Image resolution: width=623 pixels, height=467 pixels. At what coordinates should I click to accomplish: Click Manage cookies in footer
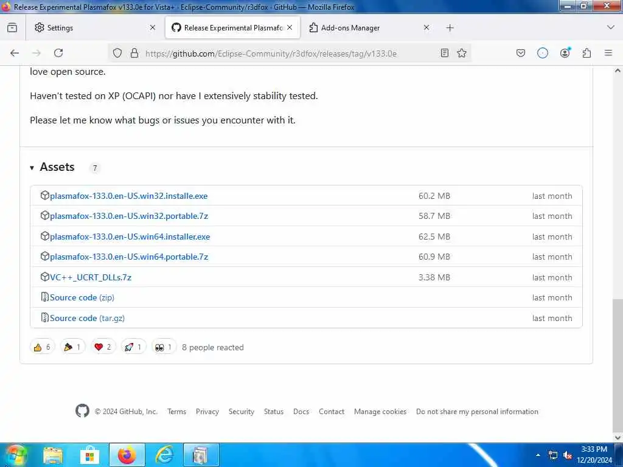click(x=380, y=412)
